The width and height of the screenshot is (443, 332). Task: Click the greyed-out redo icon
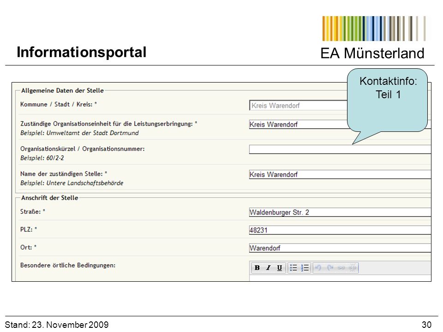pyautogui.click(x=330, y=267)
